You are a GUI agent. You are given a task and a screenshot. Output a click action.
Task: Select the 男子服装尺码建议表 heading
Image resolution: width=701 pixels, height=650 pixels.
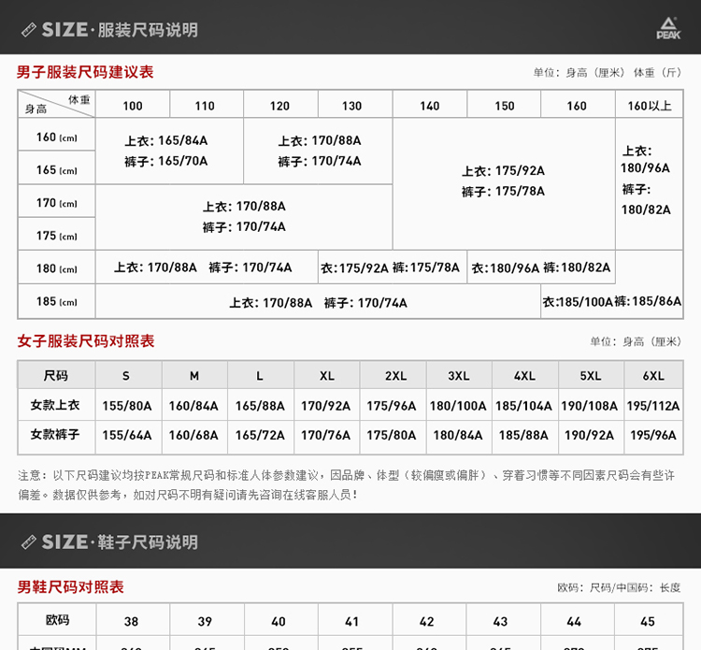coord(85,72)
